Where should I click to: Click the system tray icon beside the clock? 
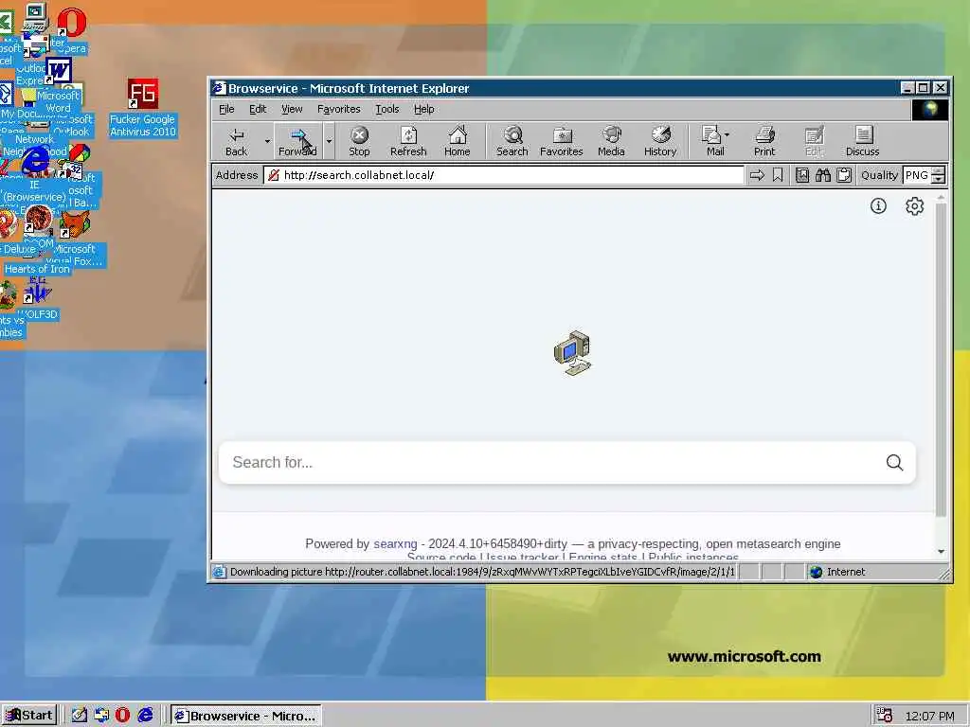[885, 716]
